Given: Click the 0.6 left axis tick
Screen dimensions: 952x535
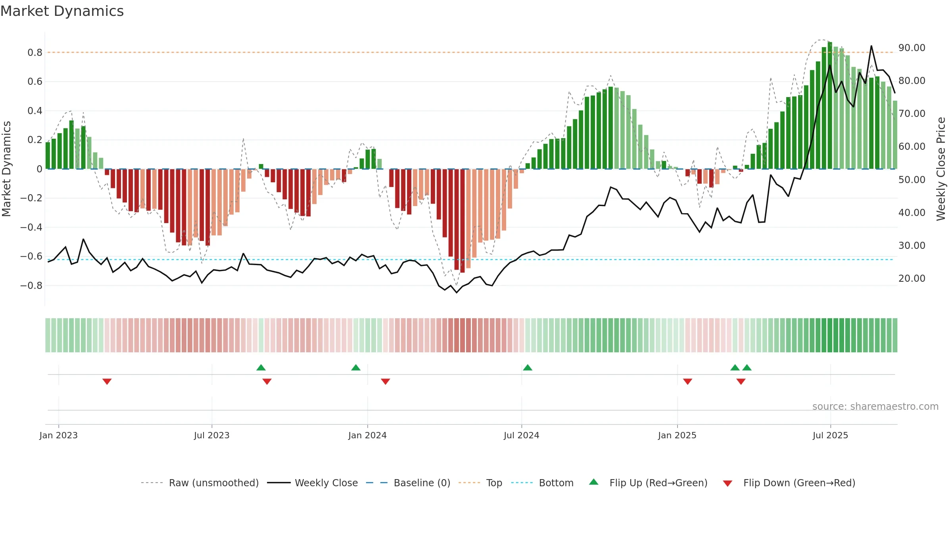Looking at the screenshot, I should [35, 82].
